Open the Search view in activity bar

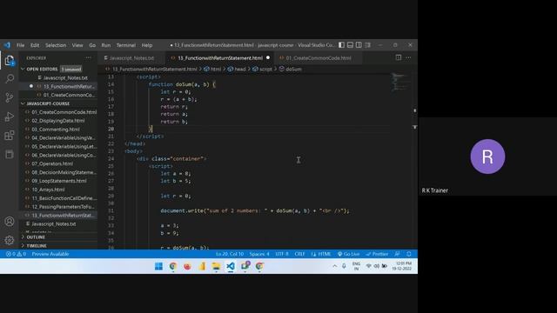point(10,79)
